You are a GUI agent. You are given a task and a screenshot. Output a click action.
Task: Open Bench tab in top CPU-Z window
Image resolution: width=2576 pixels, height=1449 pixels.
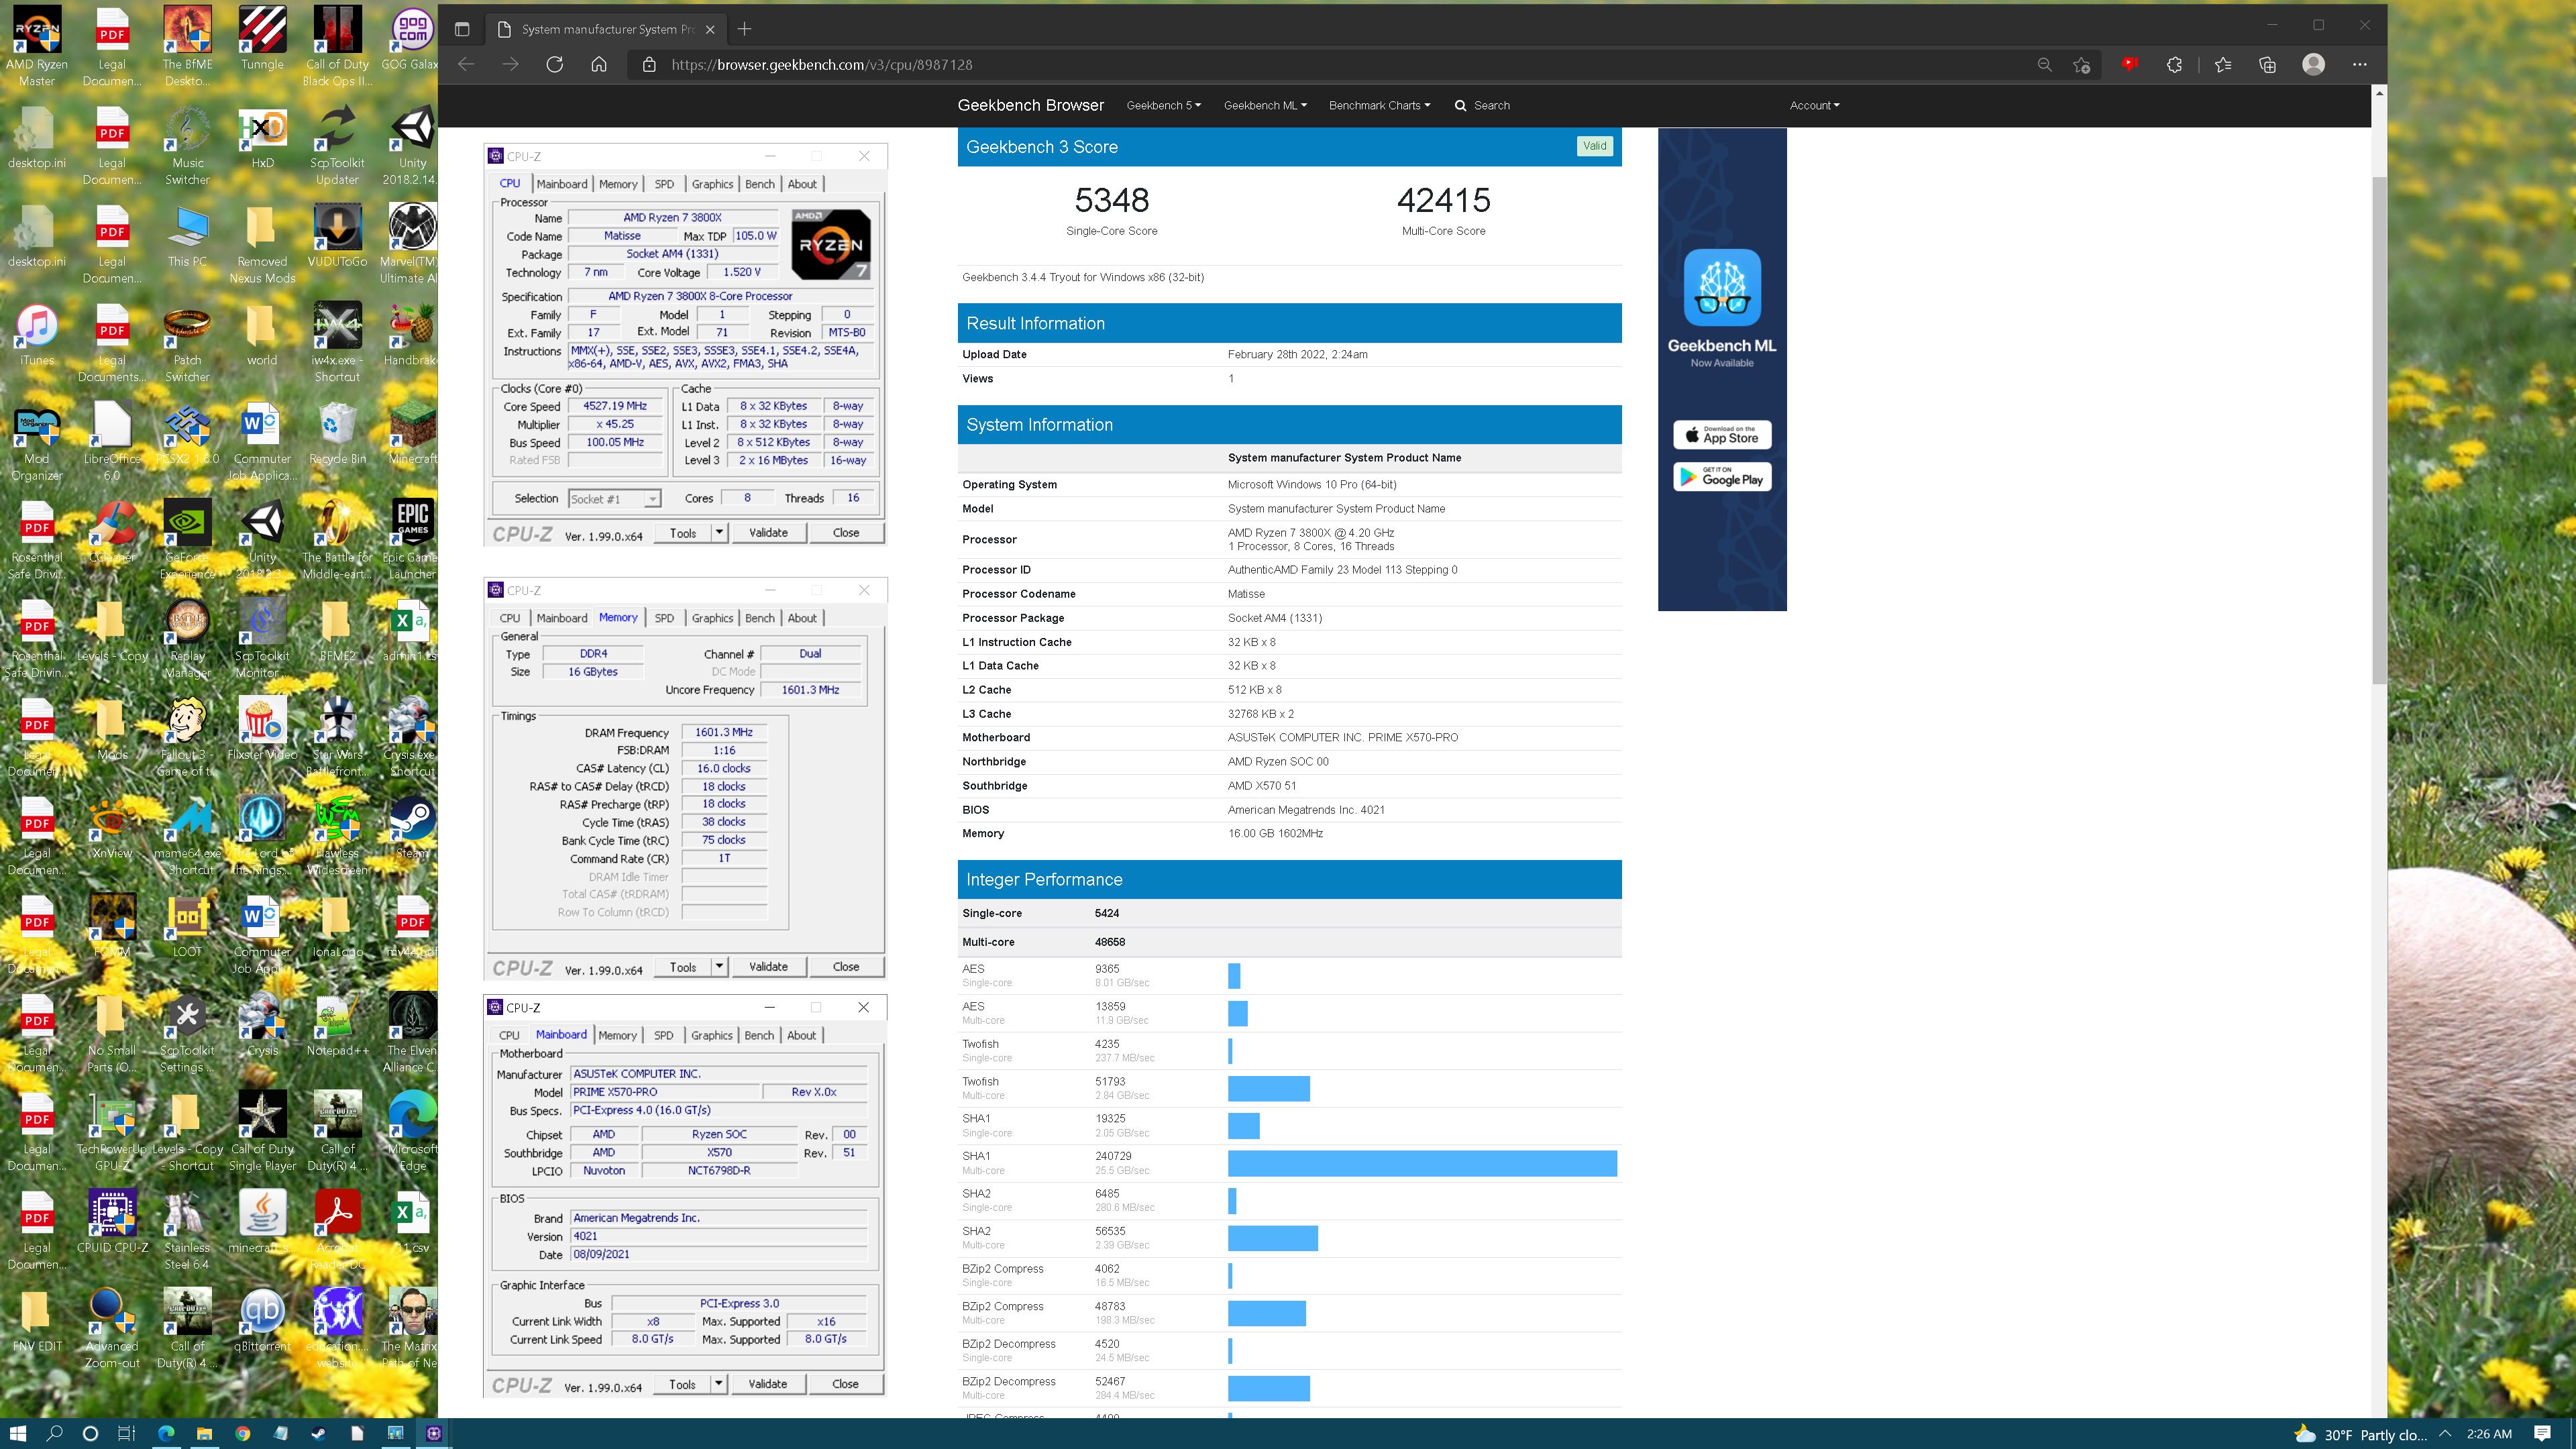[760, 184]
